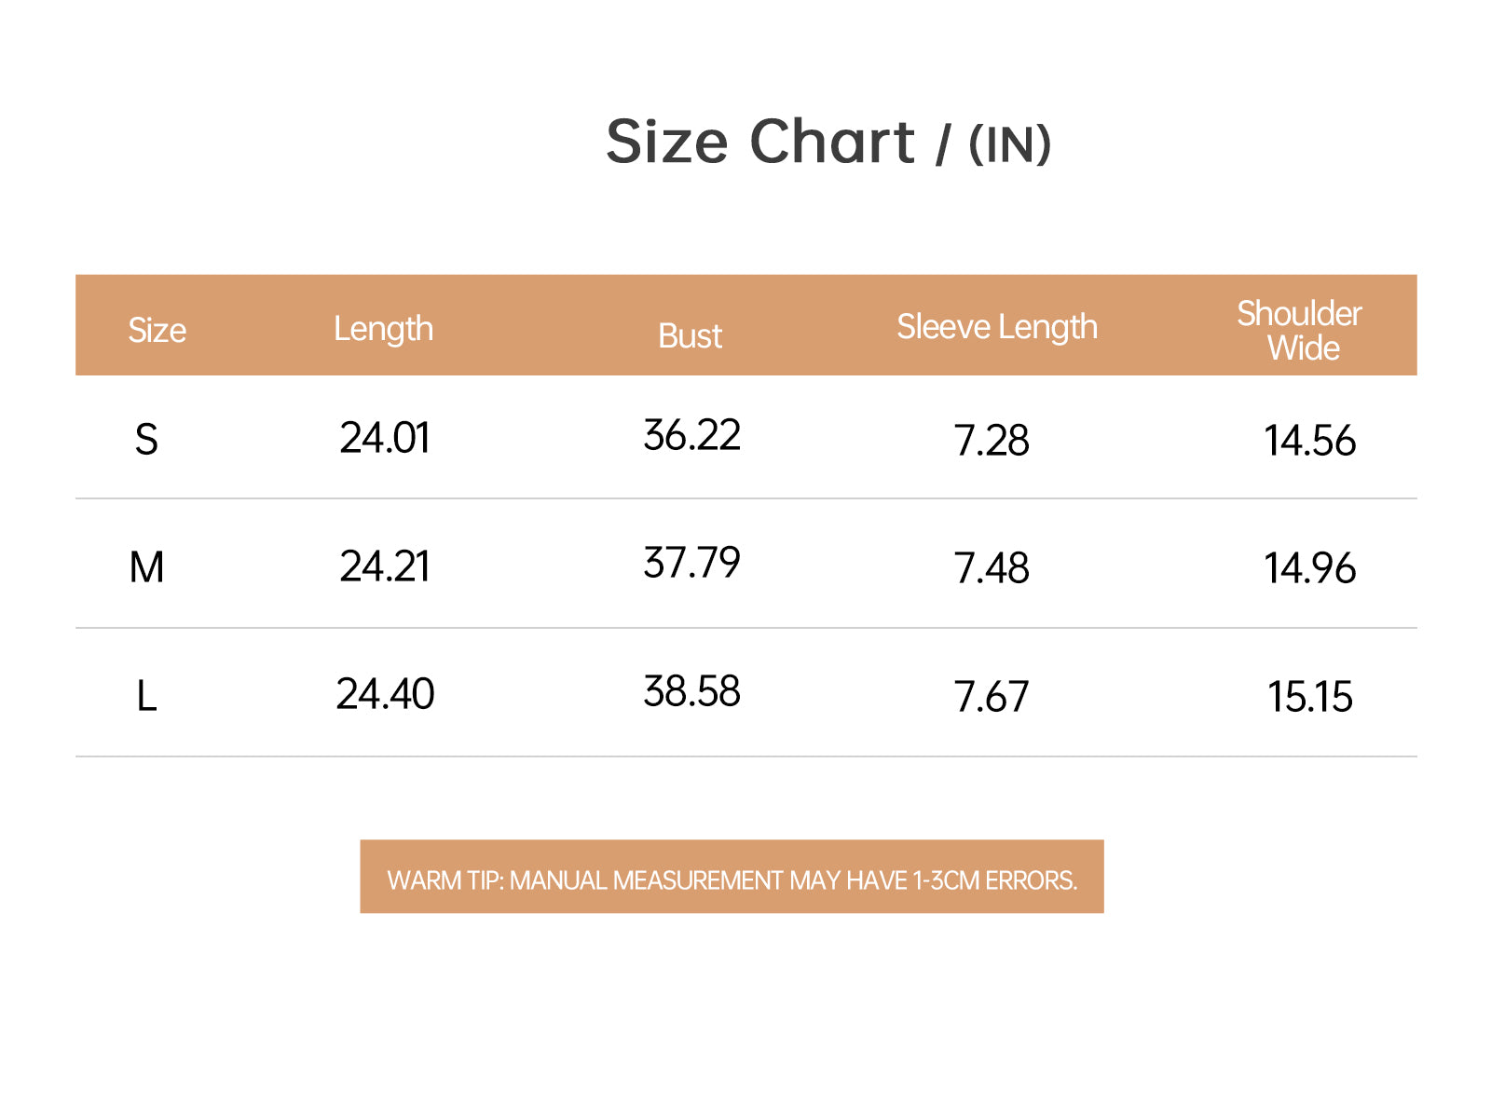Select the Size column header
This screenshot has width=1491, height=1118.
(x=157, y=330)
